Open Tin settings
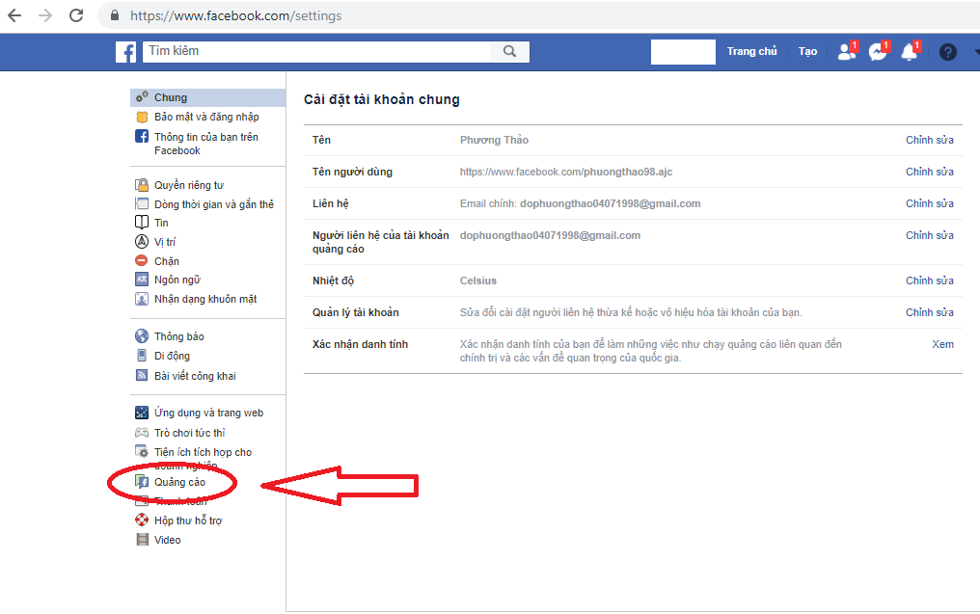This screenshot has height=614, width=980. [161, 223]
